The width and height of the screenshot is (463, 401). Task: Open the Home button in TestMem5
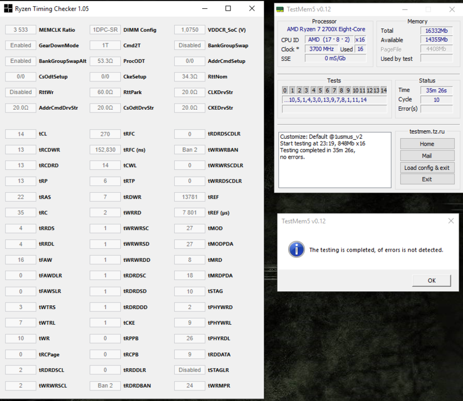pos(427,144)
